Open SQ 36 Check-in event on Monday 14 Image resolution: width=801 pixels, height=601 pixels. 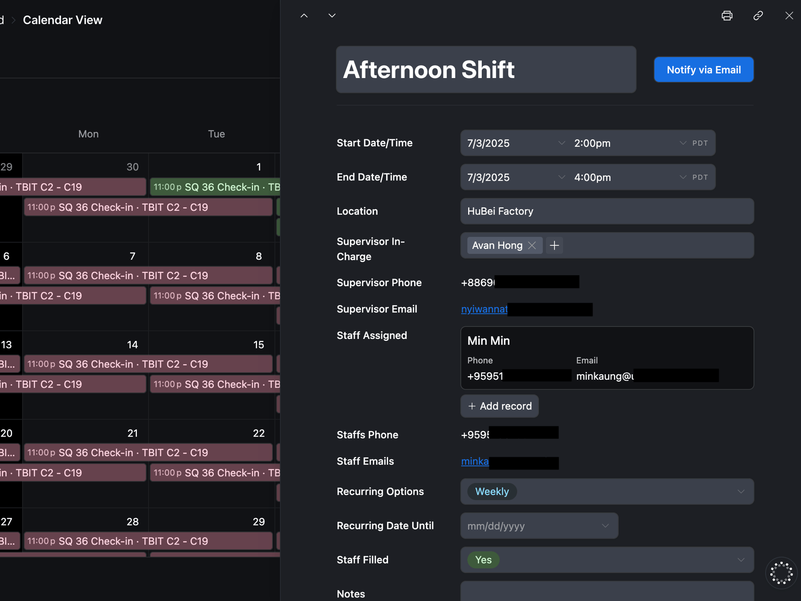(148, 364)
